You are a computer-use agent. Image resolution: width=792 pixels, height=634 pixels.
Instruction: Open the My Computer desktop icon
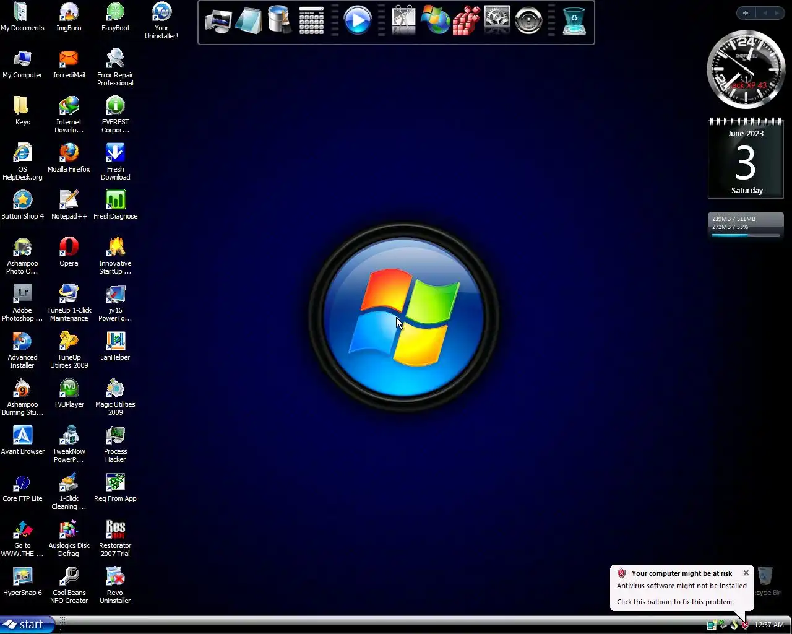22,64
